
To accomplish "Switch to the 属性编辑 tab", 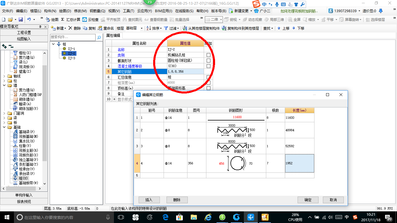I will [113, 35].
